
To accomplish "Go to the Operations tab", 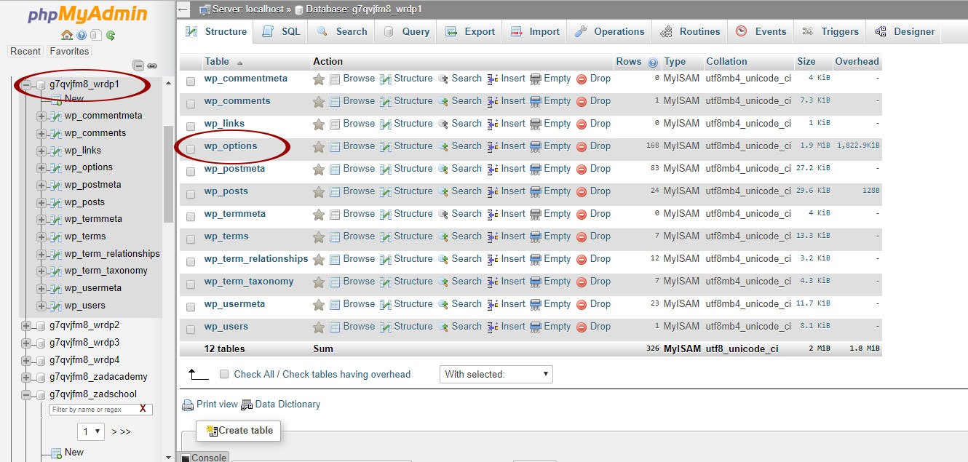I will [610, 31].
